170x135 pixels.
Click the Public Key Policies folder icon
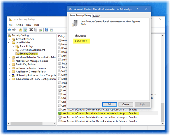[x=13, y=65]
